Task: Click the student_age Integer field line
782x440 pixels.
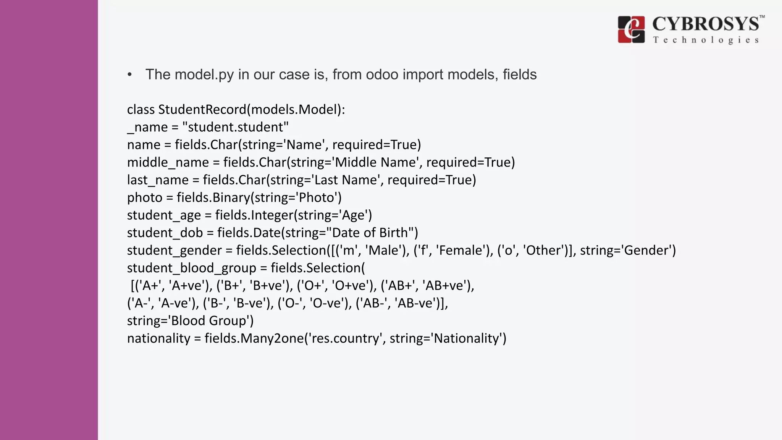Action: [x=249, y=215]
